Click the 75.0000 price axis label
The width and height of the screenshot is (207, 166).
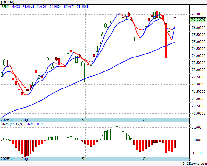click(x=198, y=42)
